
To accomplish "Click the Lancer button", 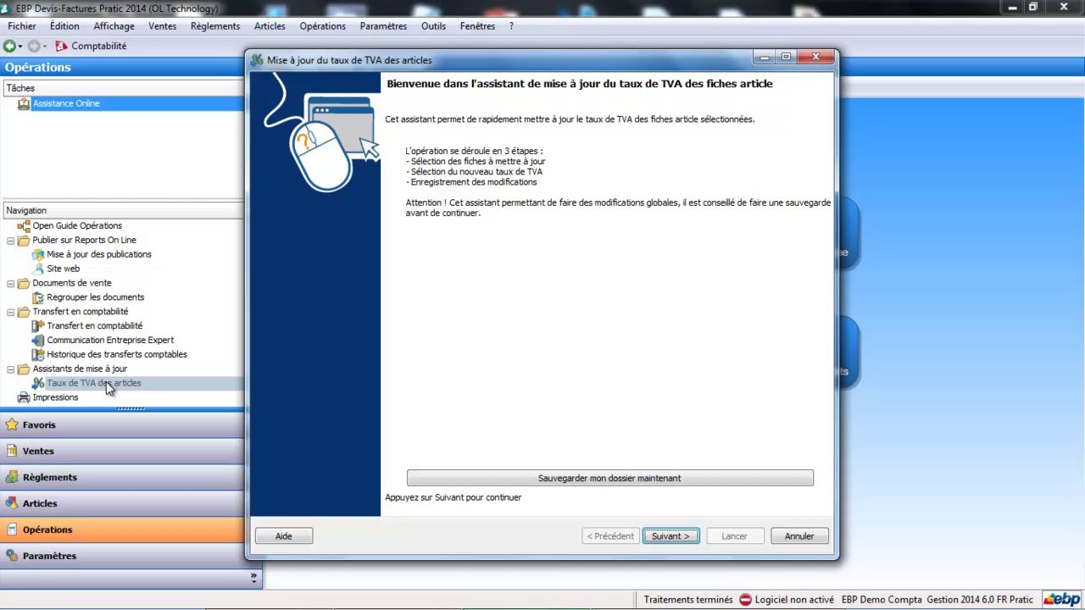I will [x=734, y=536].
